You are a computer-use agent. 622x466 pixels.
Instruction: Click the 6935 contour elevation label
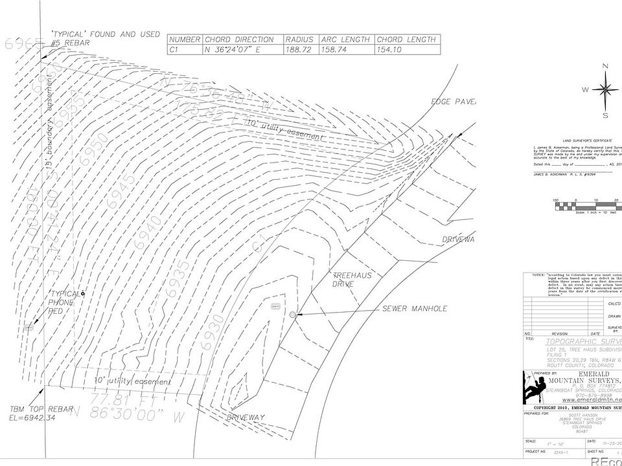click(178, 278)
